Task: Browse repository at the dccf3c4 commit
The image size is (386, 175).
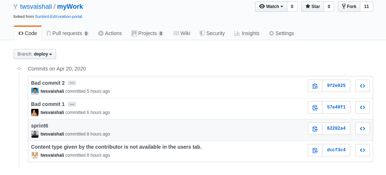Action: point(362,150)
